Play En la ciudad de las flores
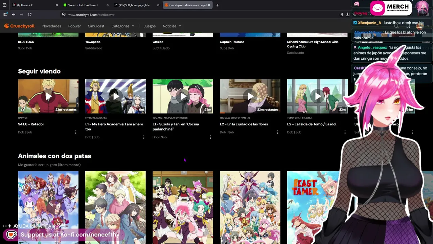Viewport: 433px width, 244px height. (250, 96)
